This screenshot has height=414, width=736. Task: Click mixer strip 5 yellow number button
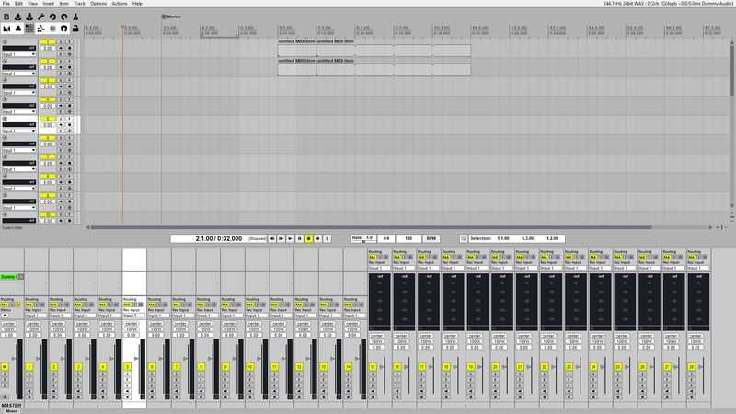coord(127,366)
